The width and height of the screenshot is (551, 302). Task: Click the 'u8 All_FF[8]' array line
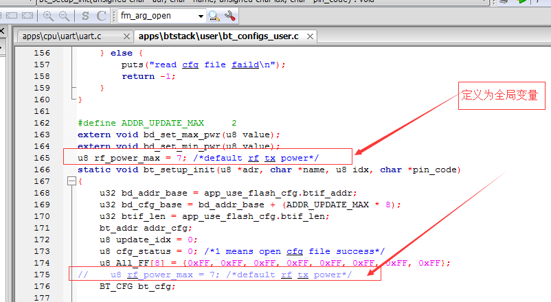click(275, 263)
